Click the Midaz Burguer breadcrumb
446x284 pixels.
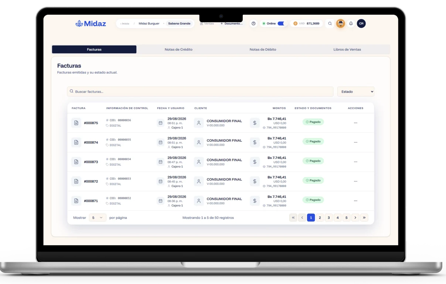(149, 24)
